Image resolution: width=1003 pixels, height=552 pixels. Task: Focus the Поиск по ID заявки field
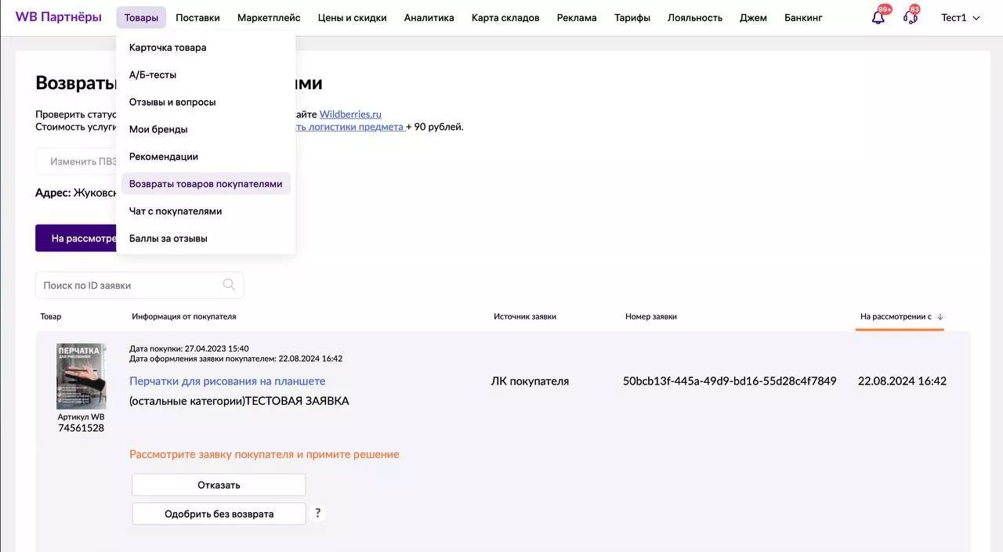[129, 286]
